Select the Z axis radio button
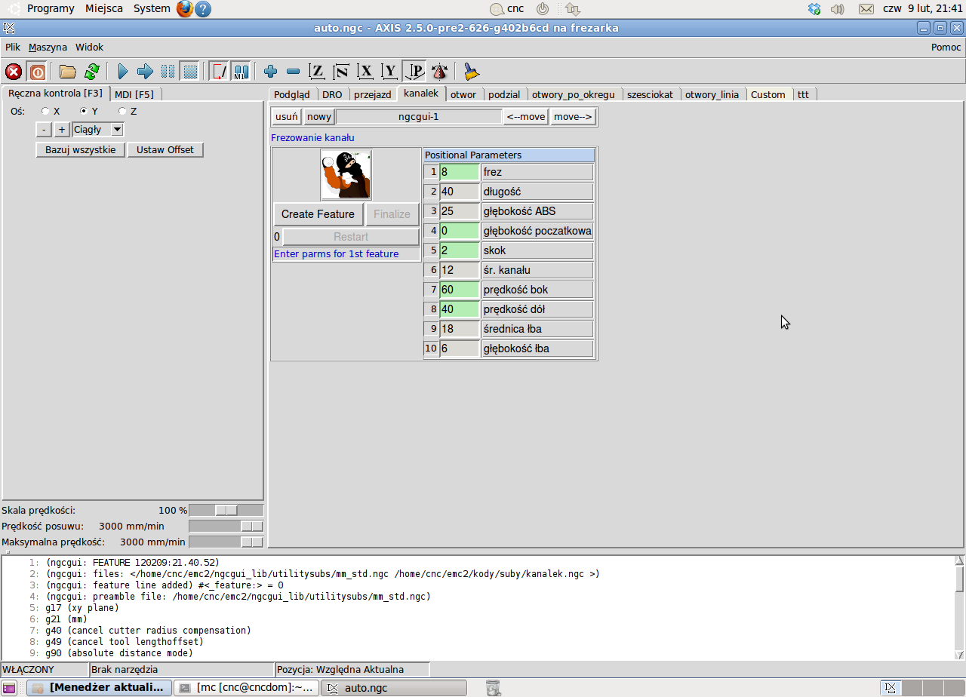 (122, 111)
